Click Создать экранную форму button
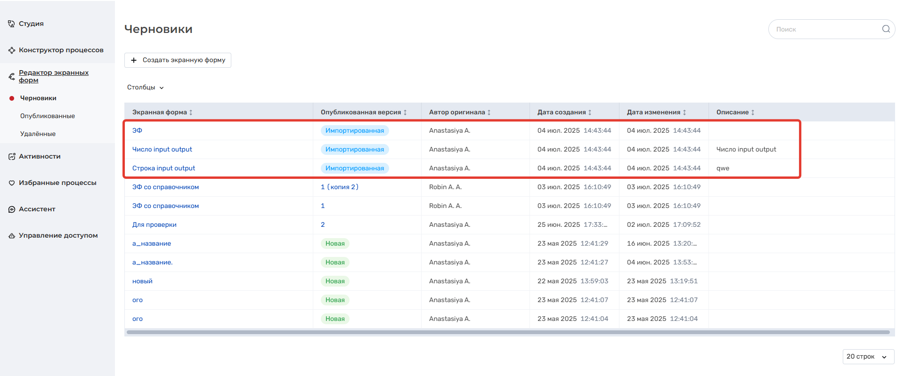The height and width of the screenshot is (376, 904). [x=178, y=60]
